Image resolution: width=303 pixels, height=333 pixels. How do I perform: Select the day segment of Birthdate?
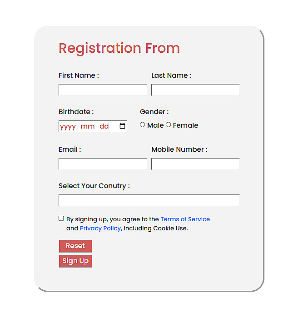(x=104, y=126)
